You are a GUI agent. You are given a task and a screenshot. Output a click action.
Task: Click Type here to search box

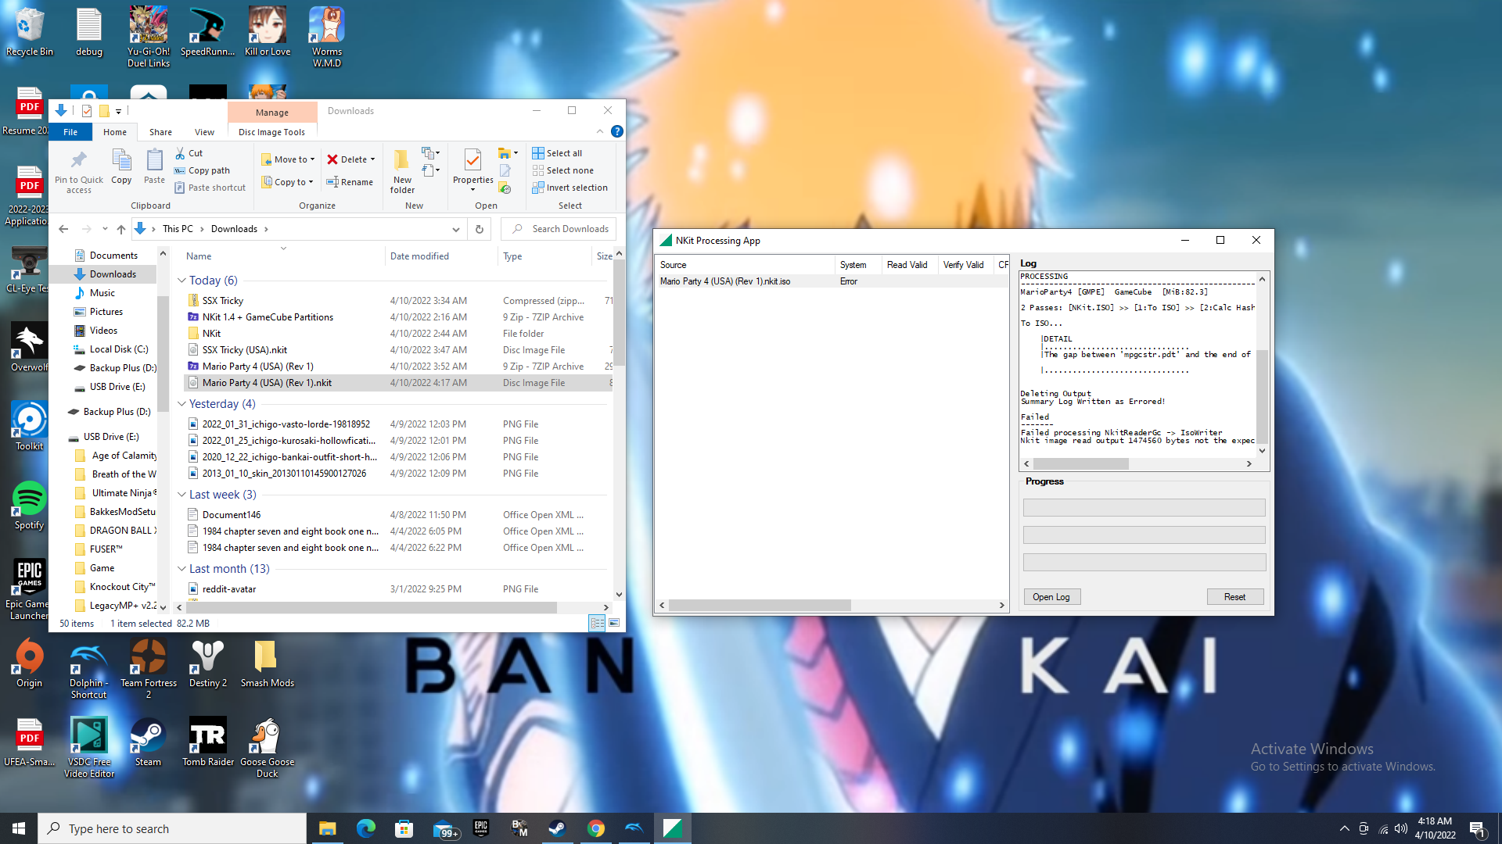pos(172,828)
